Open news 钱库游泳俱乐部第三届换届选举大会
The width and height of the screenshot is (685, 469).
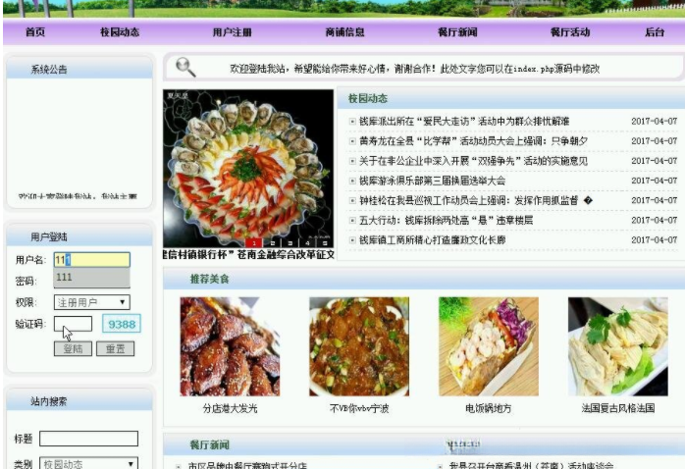432,181
